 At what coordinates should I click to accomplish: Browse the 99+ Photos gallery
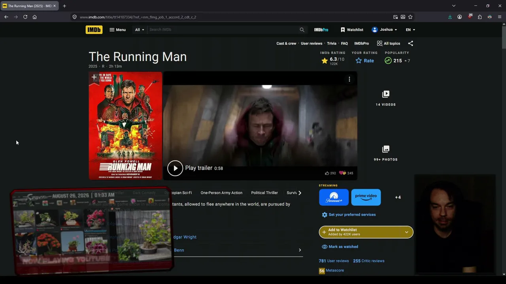(386, 154)
